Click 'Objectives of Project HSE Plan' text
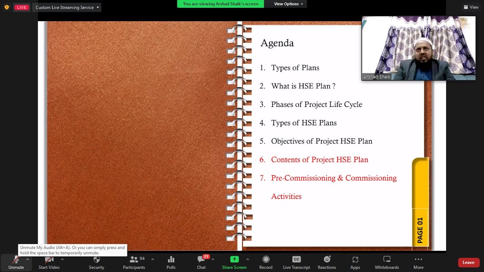 (x=322, y=141)
